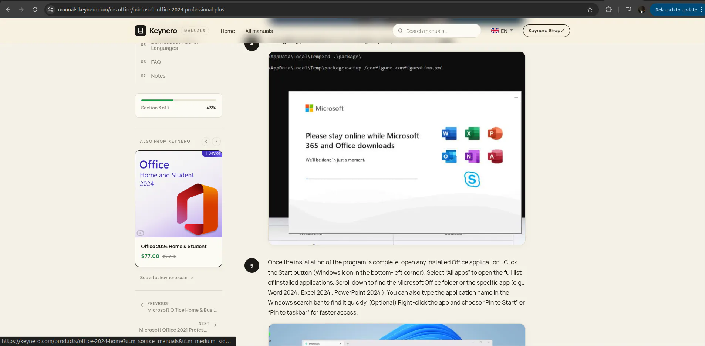Open the browser profile avatar

642,10
